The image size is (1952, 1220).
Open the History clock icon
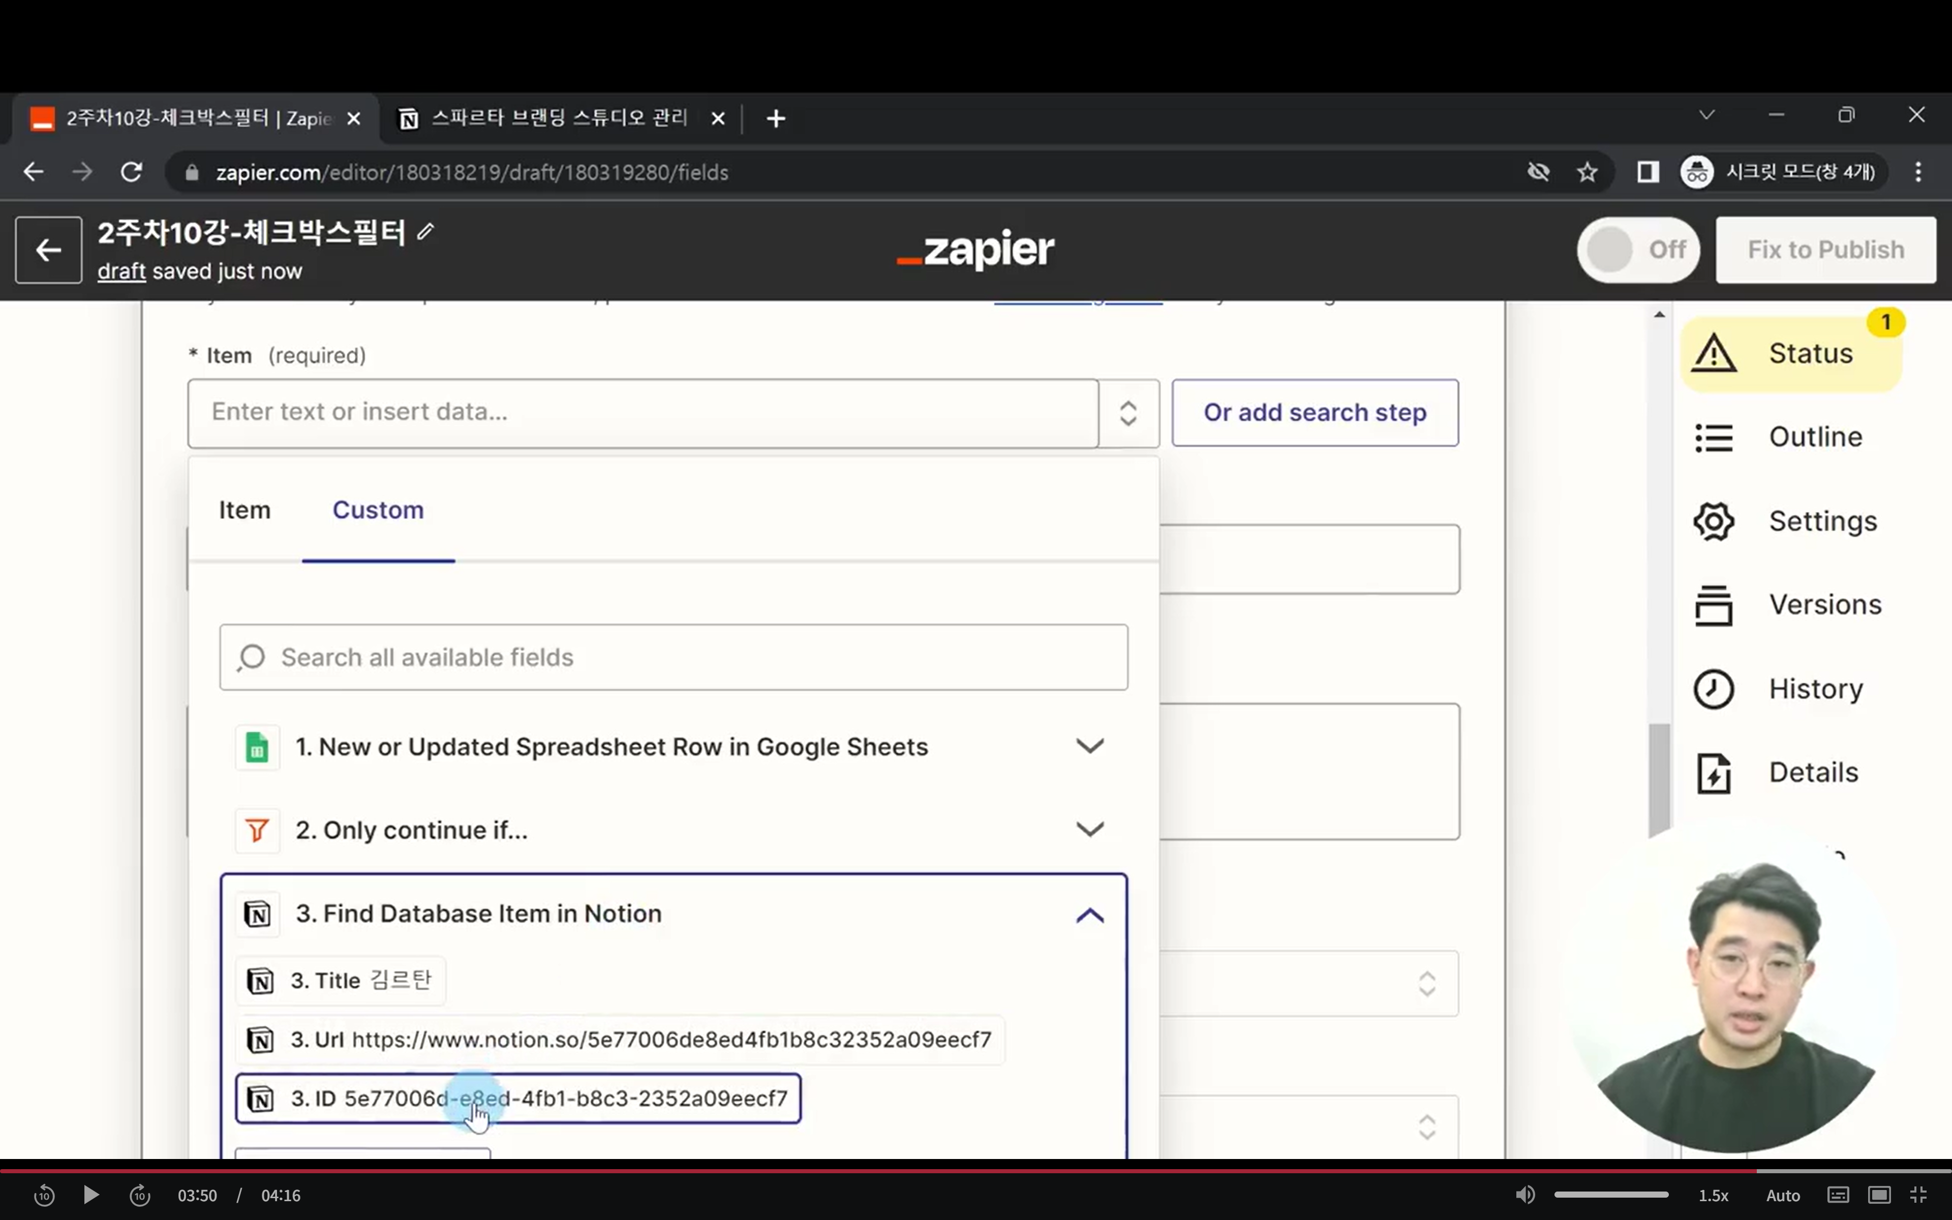tap(1713, 689)
